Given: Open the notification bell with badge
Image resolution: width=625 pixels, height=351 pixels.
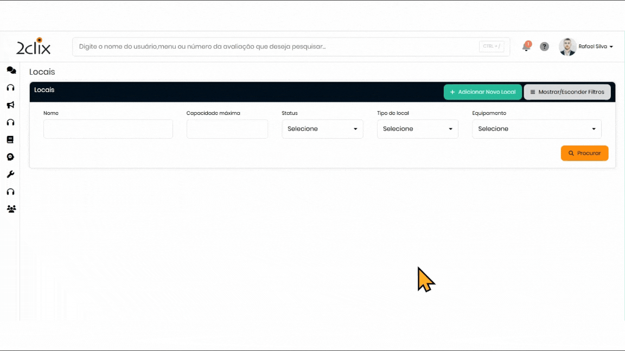Looking at the screenshot, I should pyautogui.click(x=526, y=47).
